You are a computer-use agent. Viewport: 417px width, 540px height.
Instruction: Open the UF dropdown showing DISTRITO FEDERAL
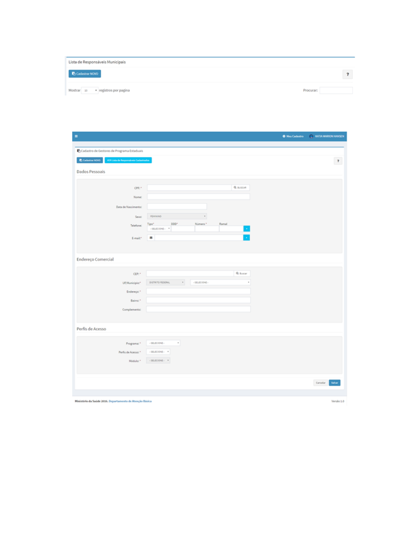click(166, 282)
